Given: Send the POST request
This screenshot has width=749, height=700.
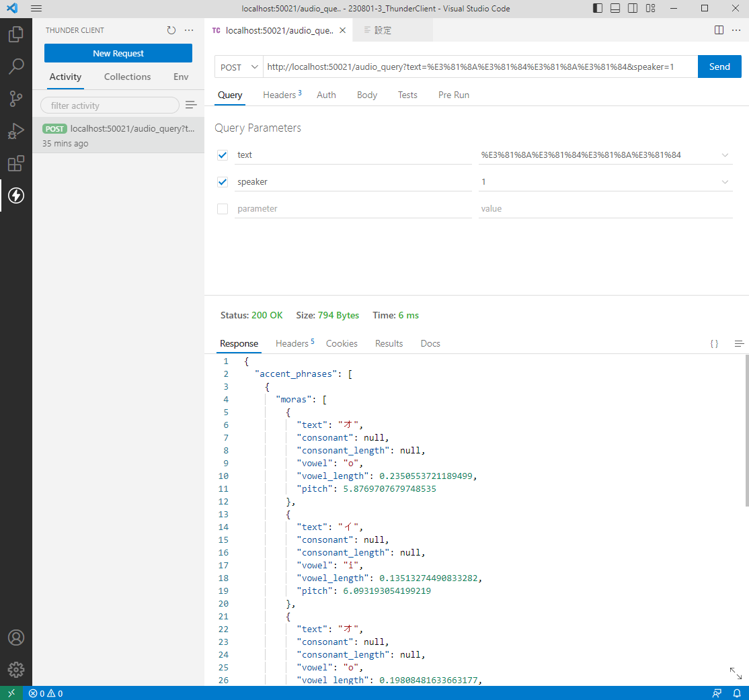Looking at the screenshot, I should (719, 67).
